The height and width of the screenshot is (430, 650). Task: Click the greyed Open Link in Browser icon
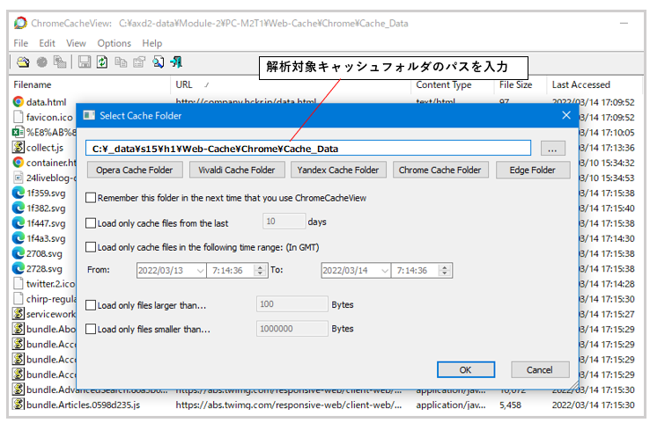pos(42,62)
